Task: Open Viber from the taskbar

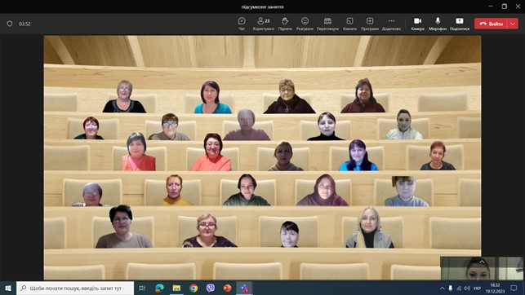Action: tap(211, 288)
